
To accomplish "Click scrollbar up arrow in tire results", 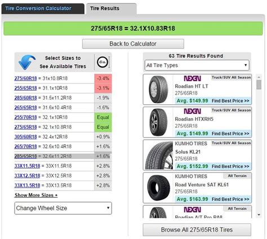I will point(259,77).
